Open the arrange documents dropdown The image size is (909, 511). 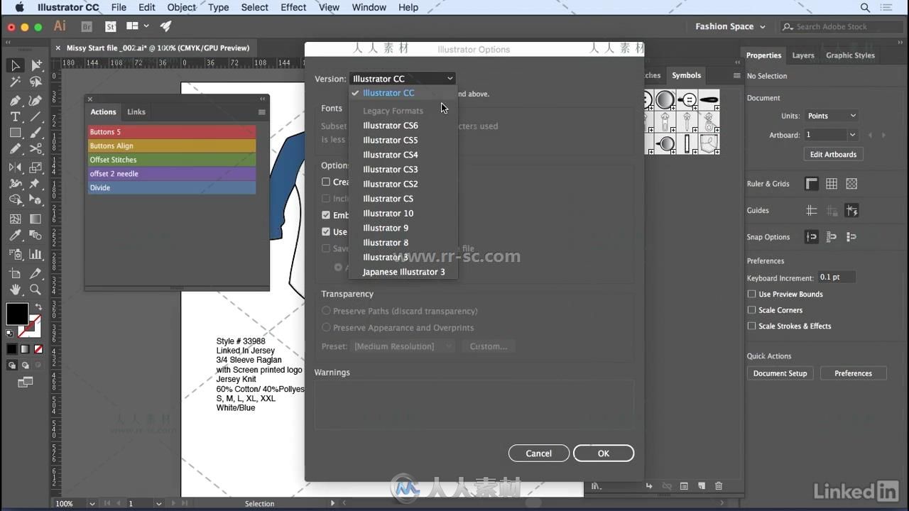137,26
